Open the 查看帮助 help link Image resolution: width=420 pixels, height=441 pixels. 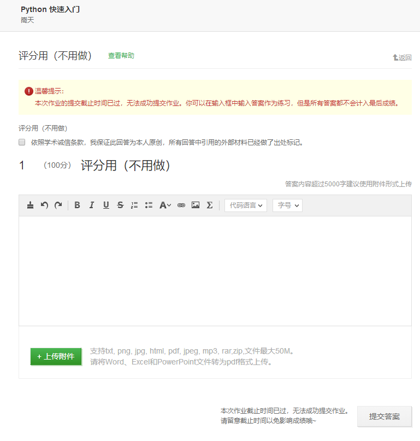pyautogui.click(x=121, y=56)
